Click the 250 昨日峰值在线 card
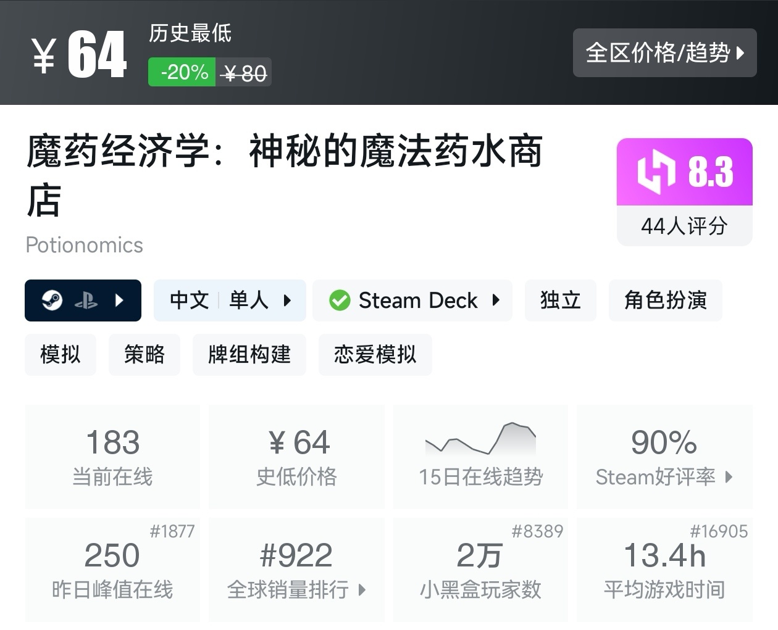This screenshot has width=778, height=630. (112, 570)
